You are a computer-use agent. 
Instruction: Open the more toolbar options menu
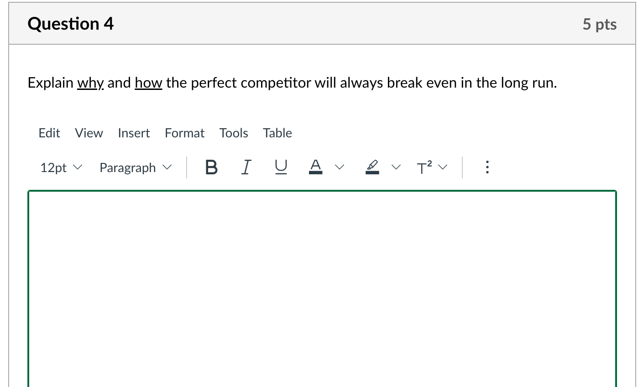pyautogui.click(x=487, y=167)
